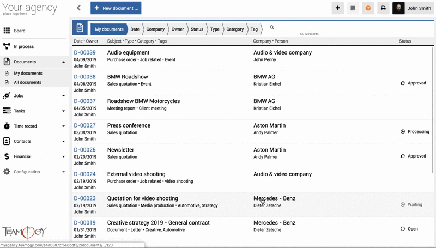Open document link D-00025

(x=85, y=149)
